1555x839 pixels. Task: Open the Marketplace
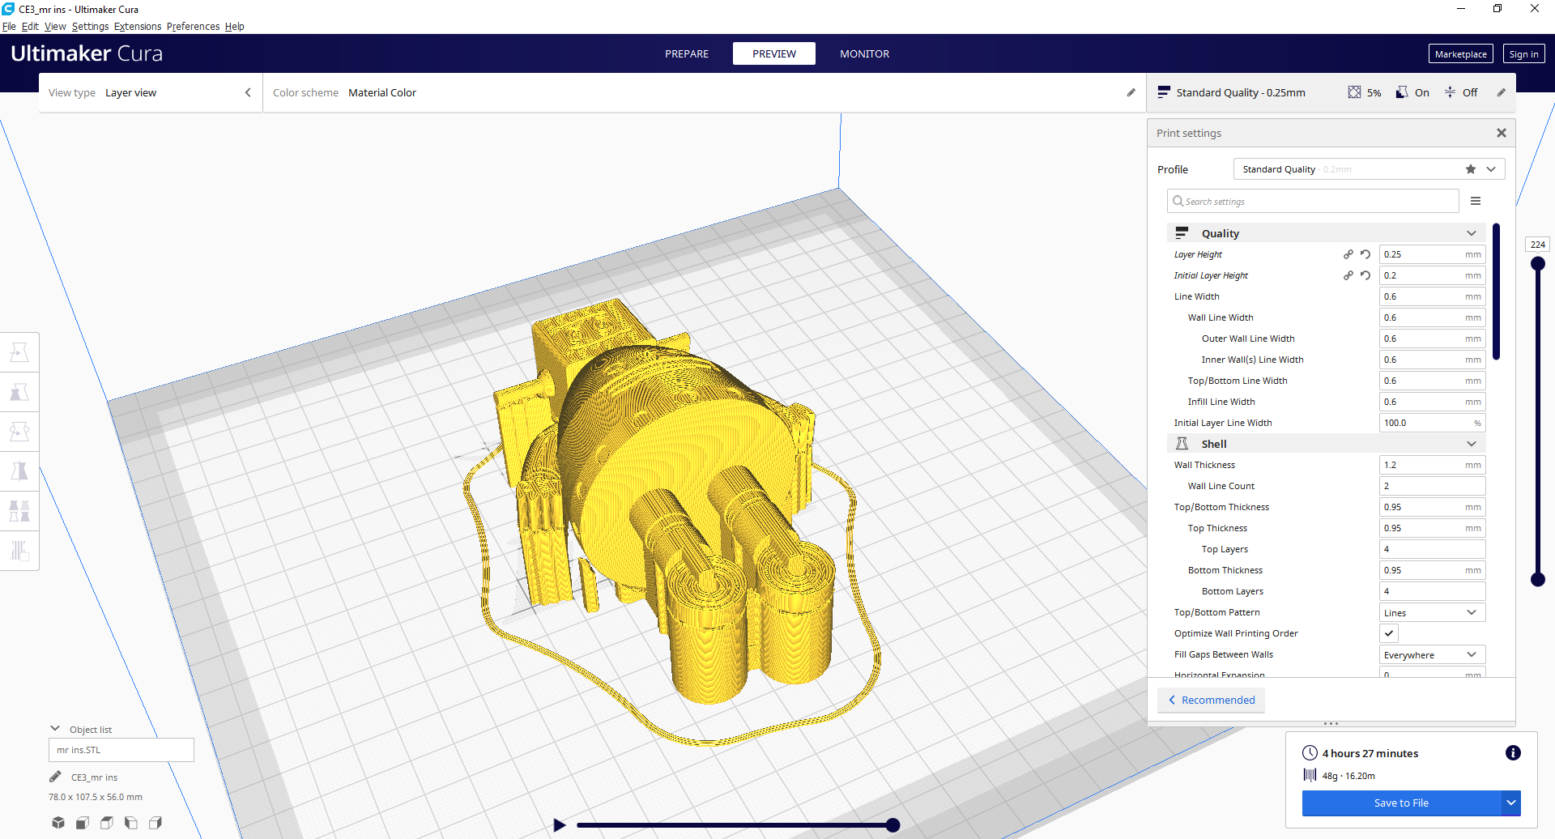point(1461,54)
